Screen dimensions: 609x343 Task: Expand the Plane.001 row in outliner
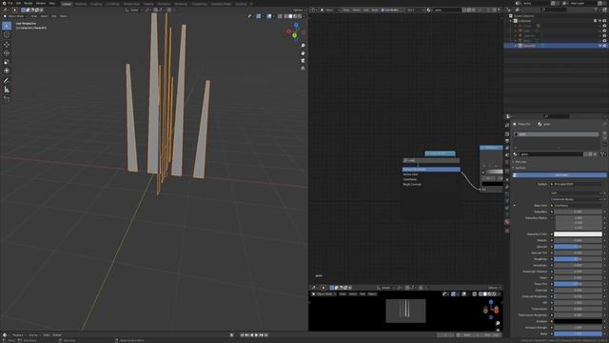pos(516,46)
